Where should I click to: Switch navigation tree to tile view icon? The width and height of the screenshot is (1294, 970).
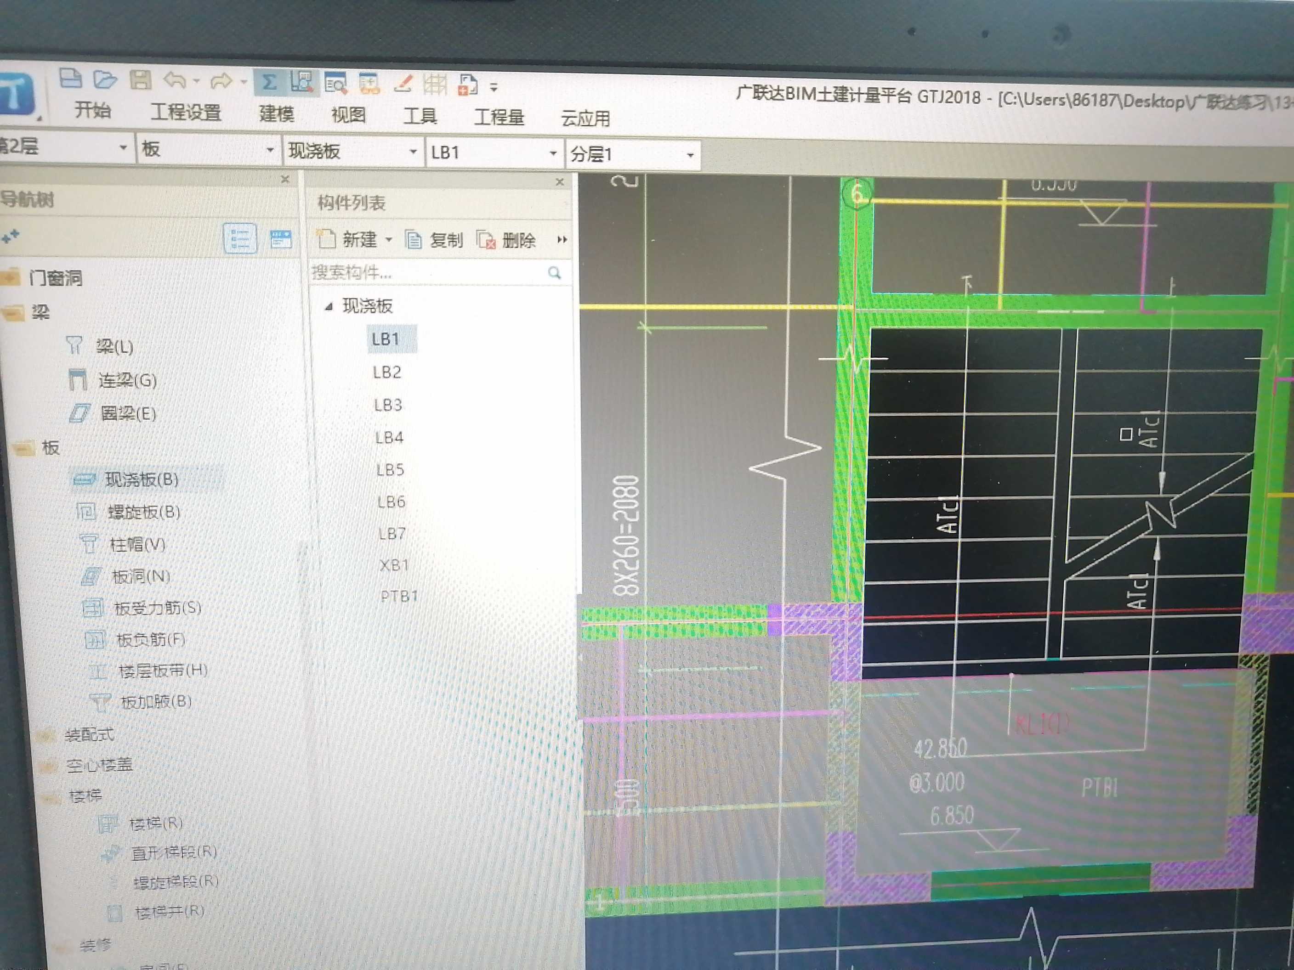(x=281, y=239)
